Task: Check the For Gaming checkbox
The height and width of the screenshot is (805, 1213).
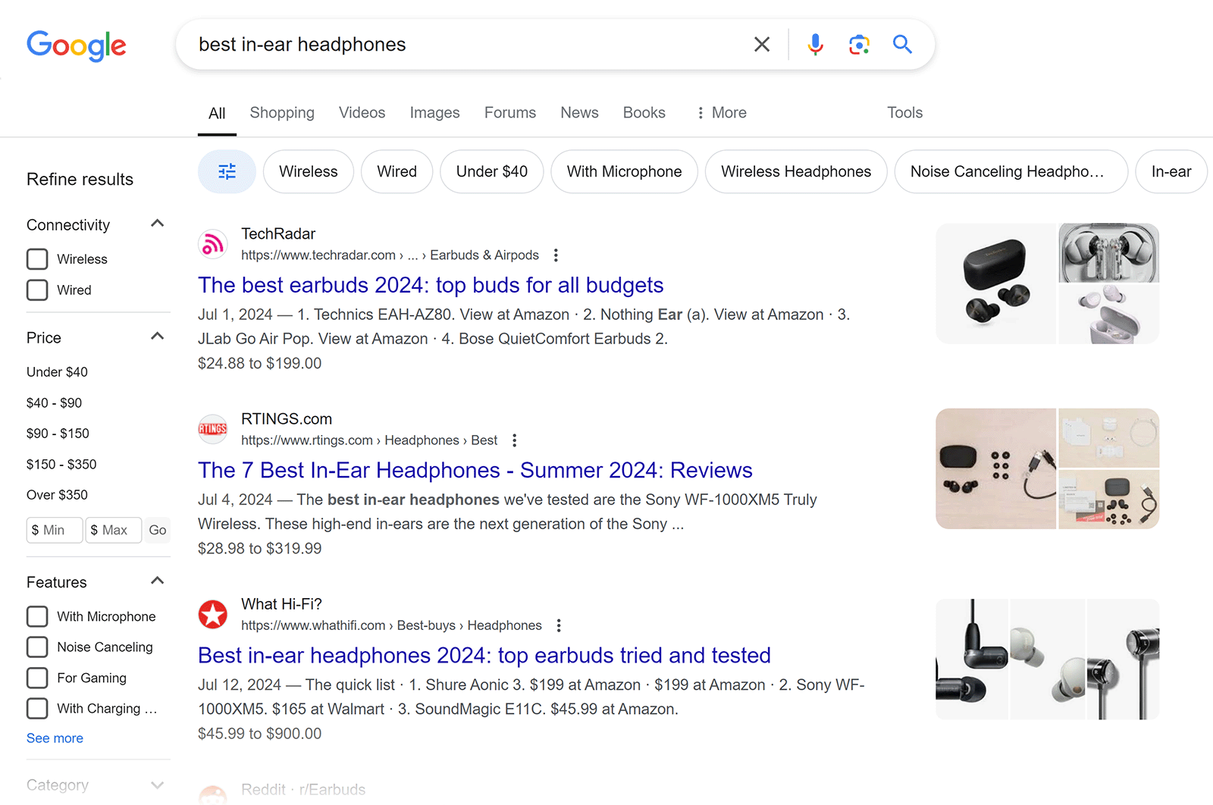Action: point(36,678)
